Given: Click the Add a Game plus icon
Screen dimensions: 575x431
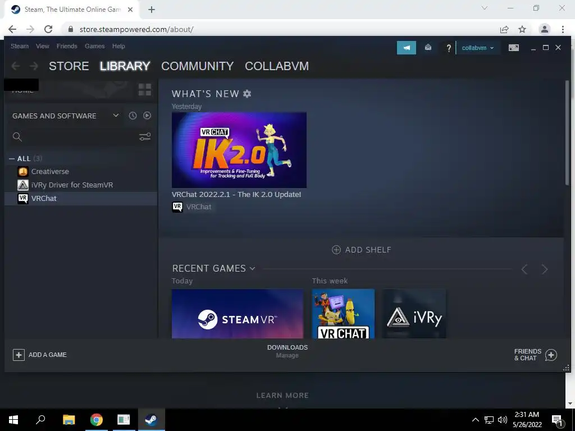Looking at the screenshot, I should (x=19, y=355).
